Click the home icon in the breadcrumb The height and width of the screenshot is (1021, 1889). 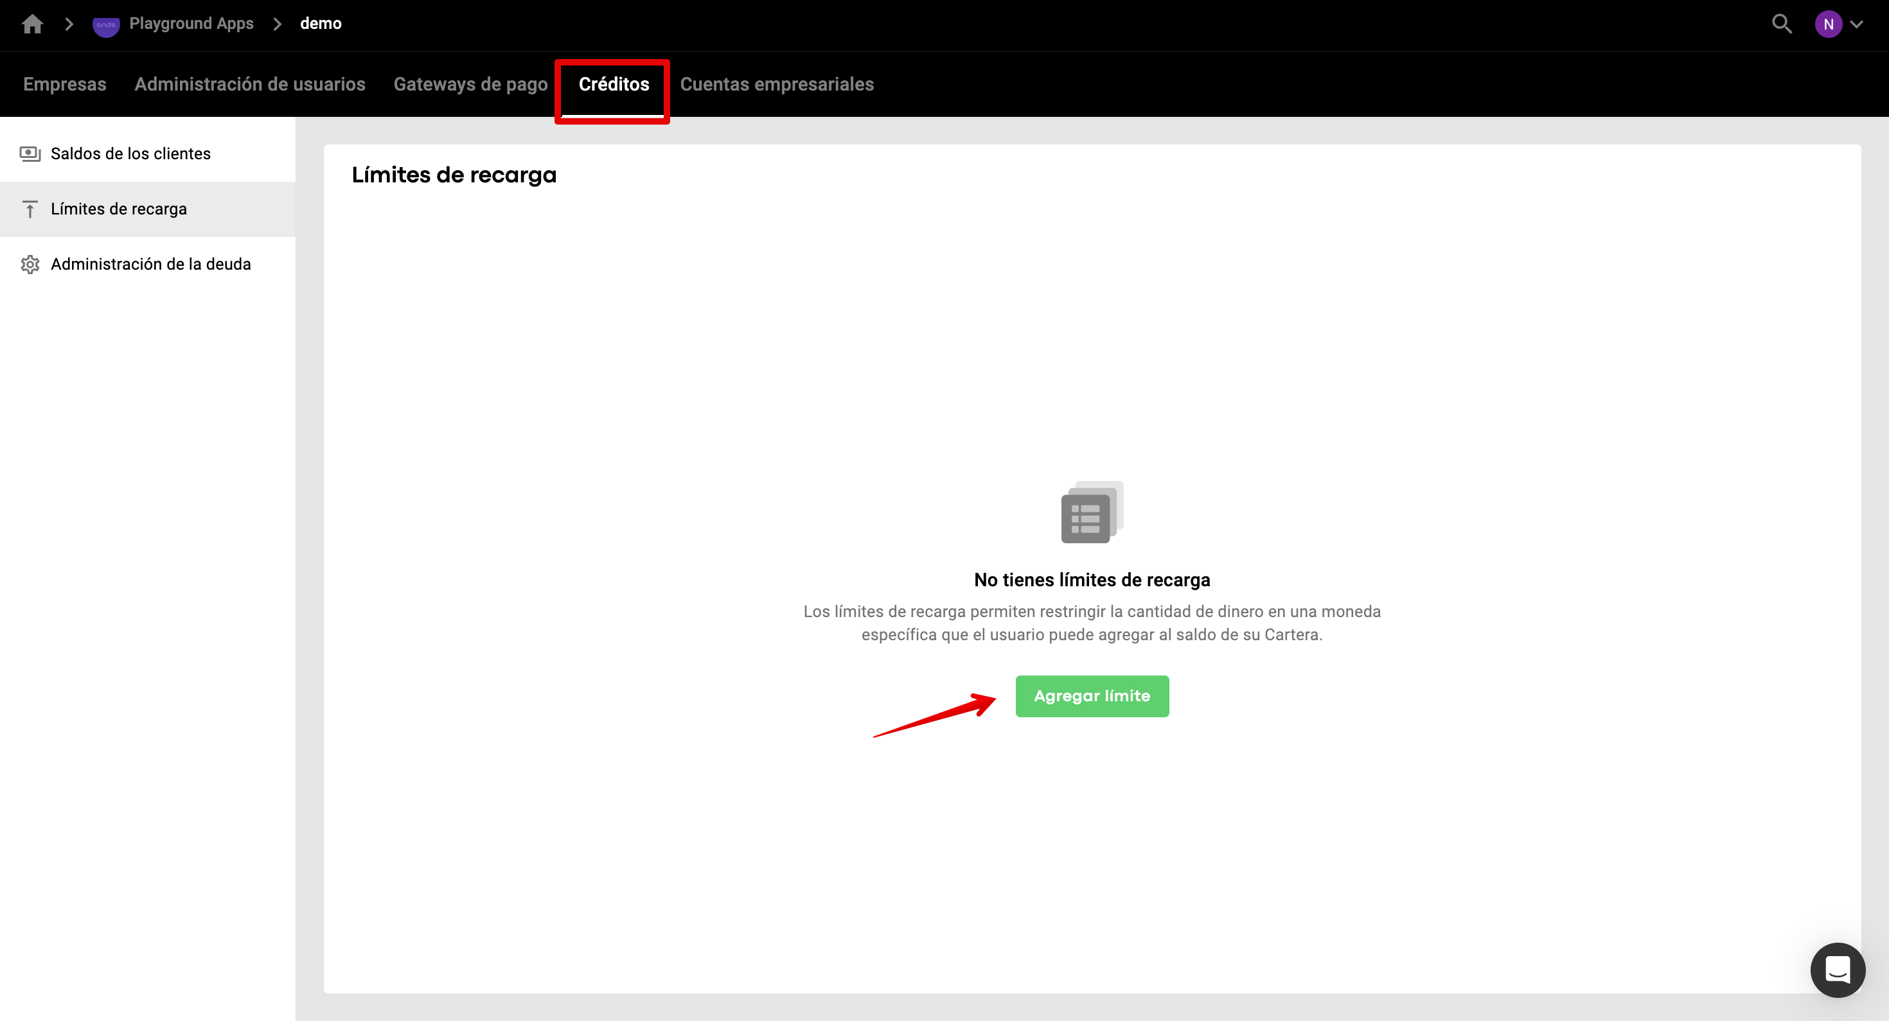click(32, 24)
